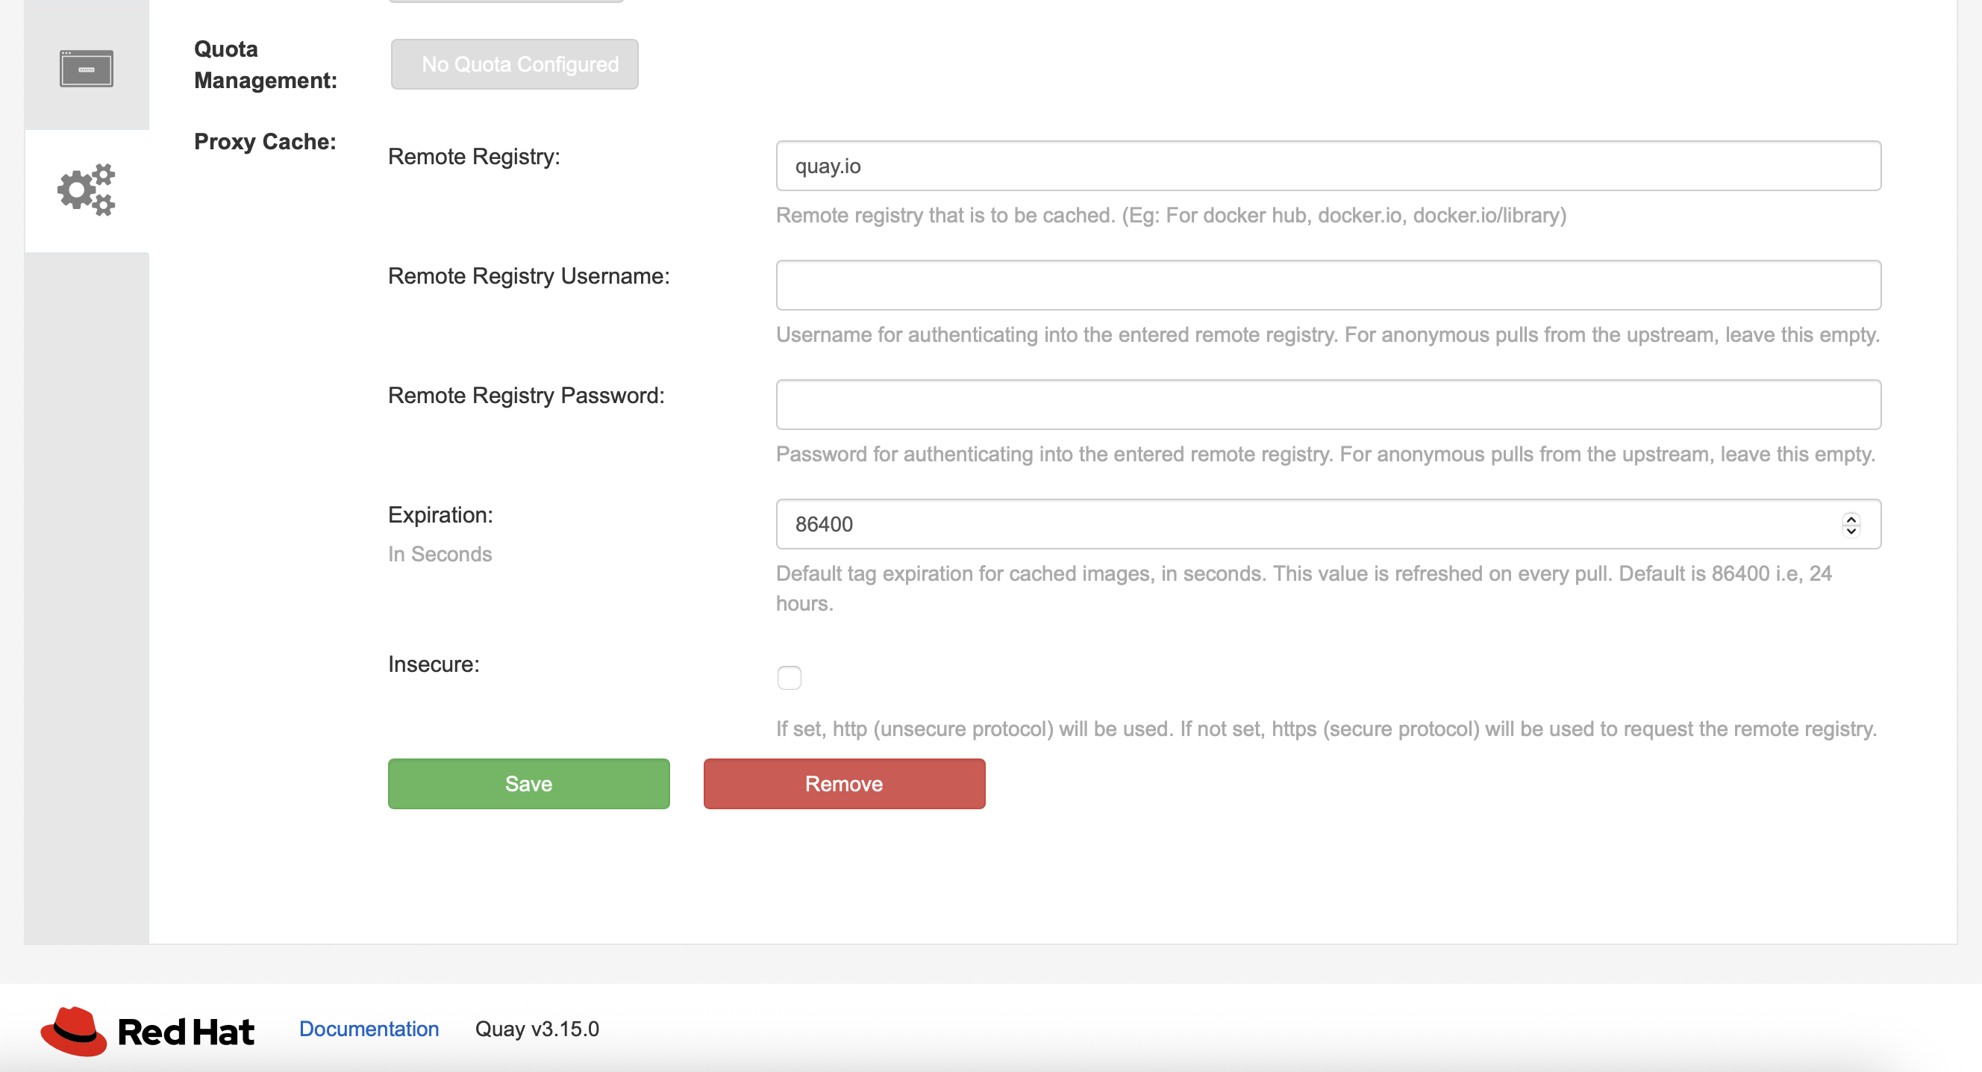
Task: Click into the Expiration field showing 86400
Action: point(1308,524)
